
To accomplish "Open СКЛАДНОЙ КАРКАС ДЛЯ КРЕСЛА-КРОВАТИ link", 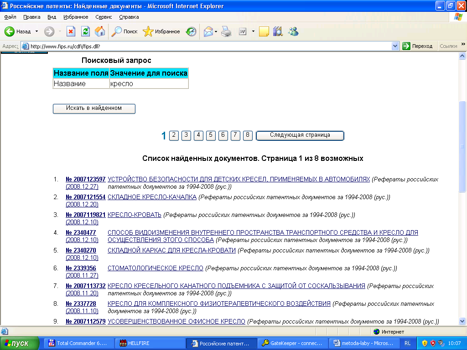I will click(x=171, y=250).
